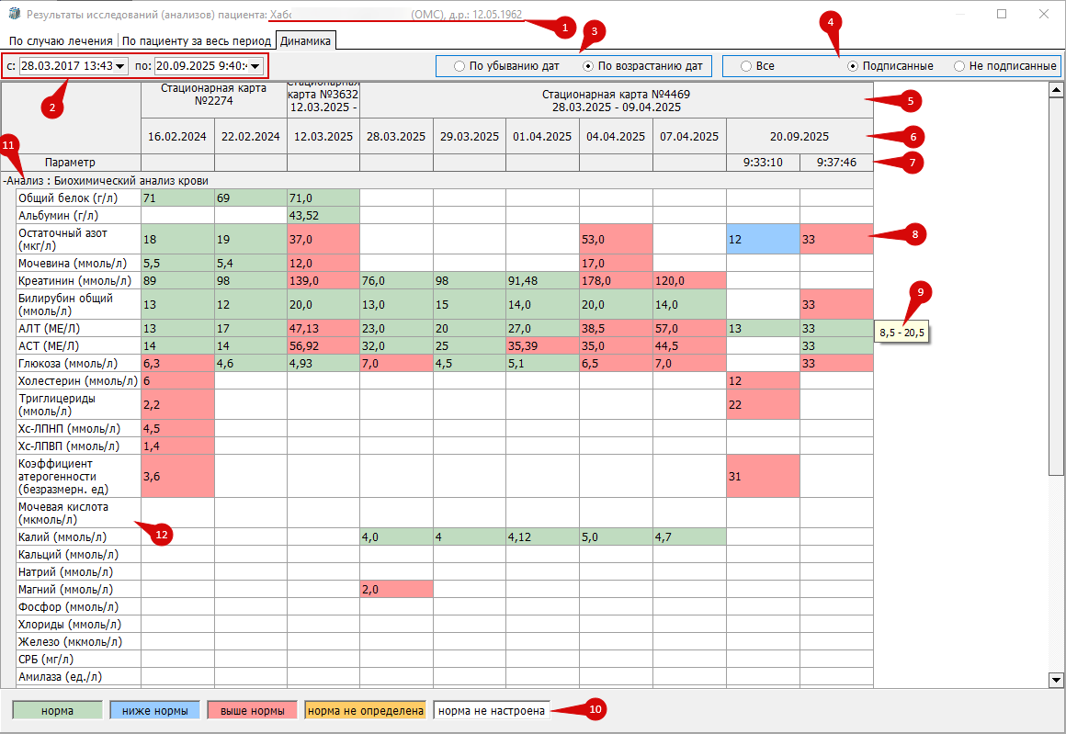Open the end date 'по:' dropdown arrow
This screenshot has height=734, width=1066.
(x=255, y=66)
